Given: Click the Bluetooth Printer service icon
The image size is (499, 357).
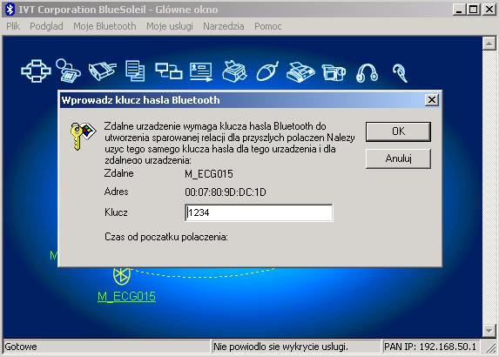Looking at the screenshot, I should click(234, 71).
